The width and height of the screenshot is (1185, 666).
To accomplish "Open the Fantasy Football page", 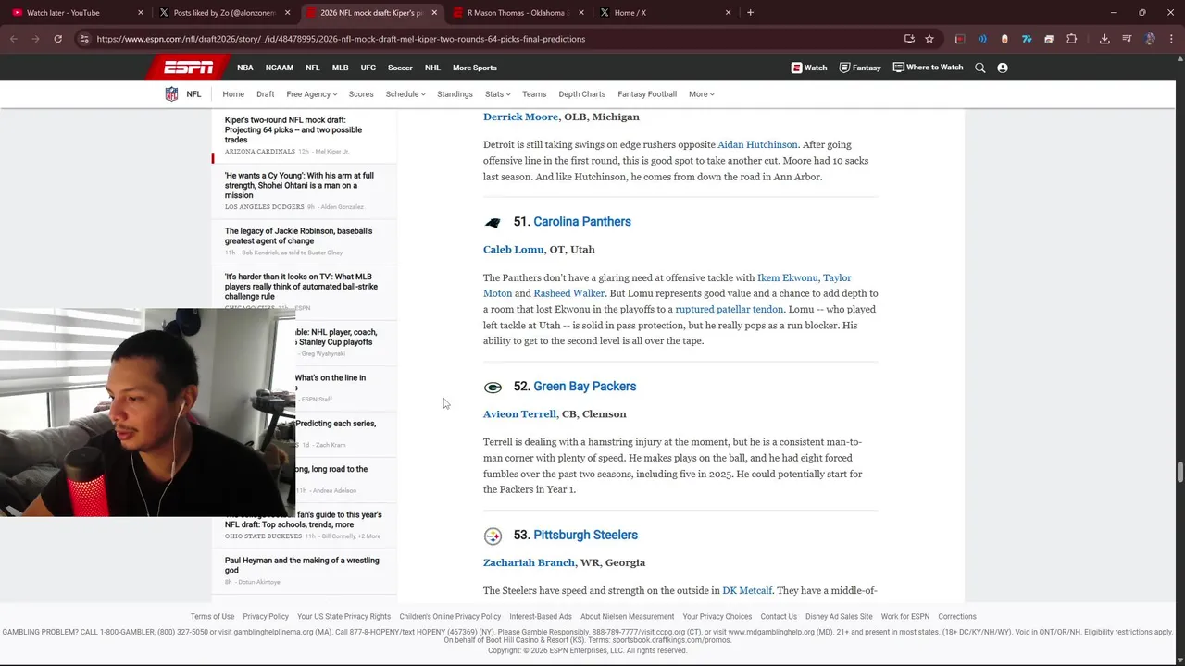I will pyautogui.click(x=647, y=94).
